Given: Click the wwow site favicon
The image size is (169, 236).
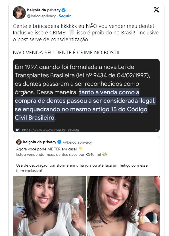Looking at the screenshot, I should pyautogui.click(x=17, y=130).
